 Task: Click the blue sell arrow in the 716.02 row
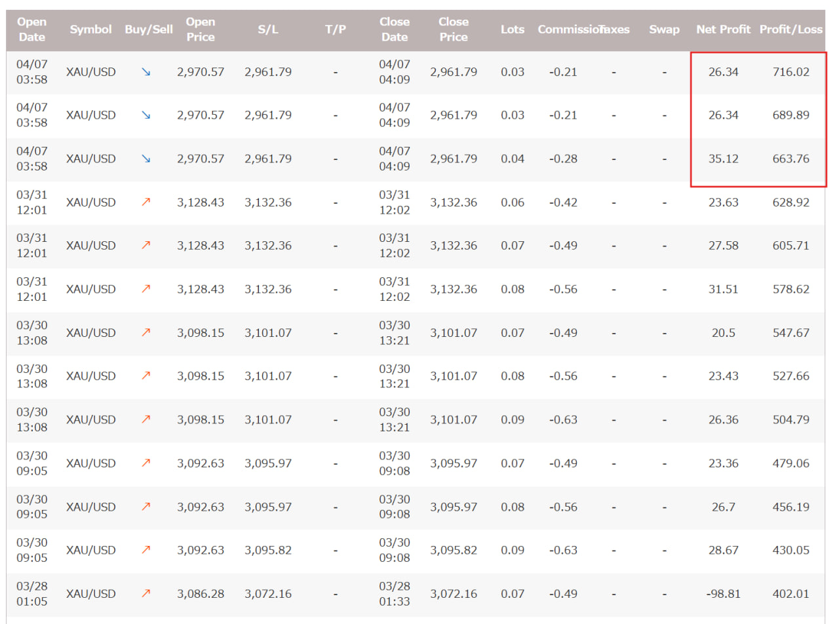pyautogui.click(x=146, y=72)
